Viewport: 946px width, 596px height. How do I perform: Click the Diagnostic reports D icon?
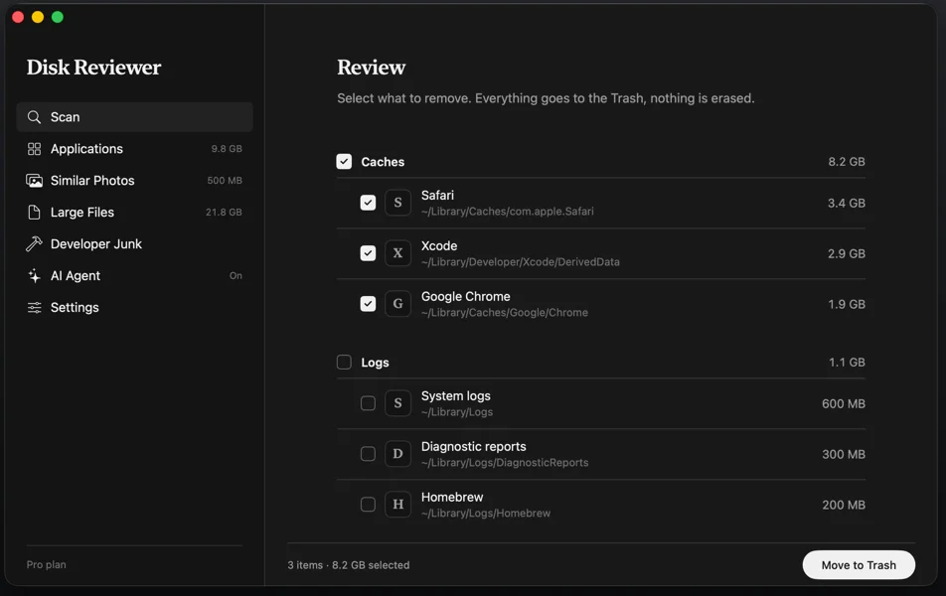coord(397,454)
